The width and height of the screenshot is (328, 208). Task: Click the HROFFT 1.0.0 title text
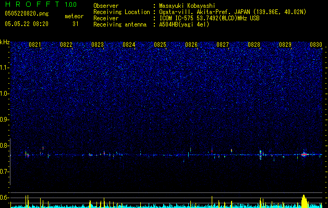click(41, 4)
